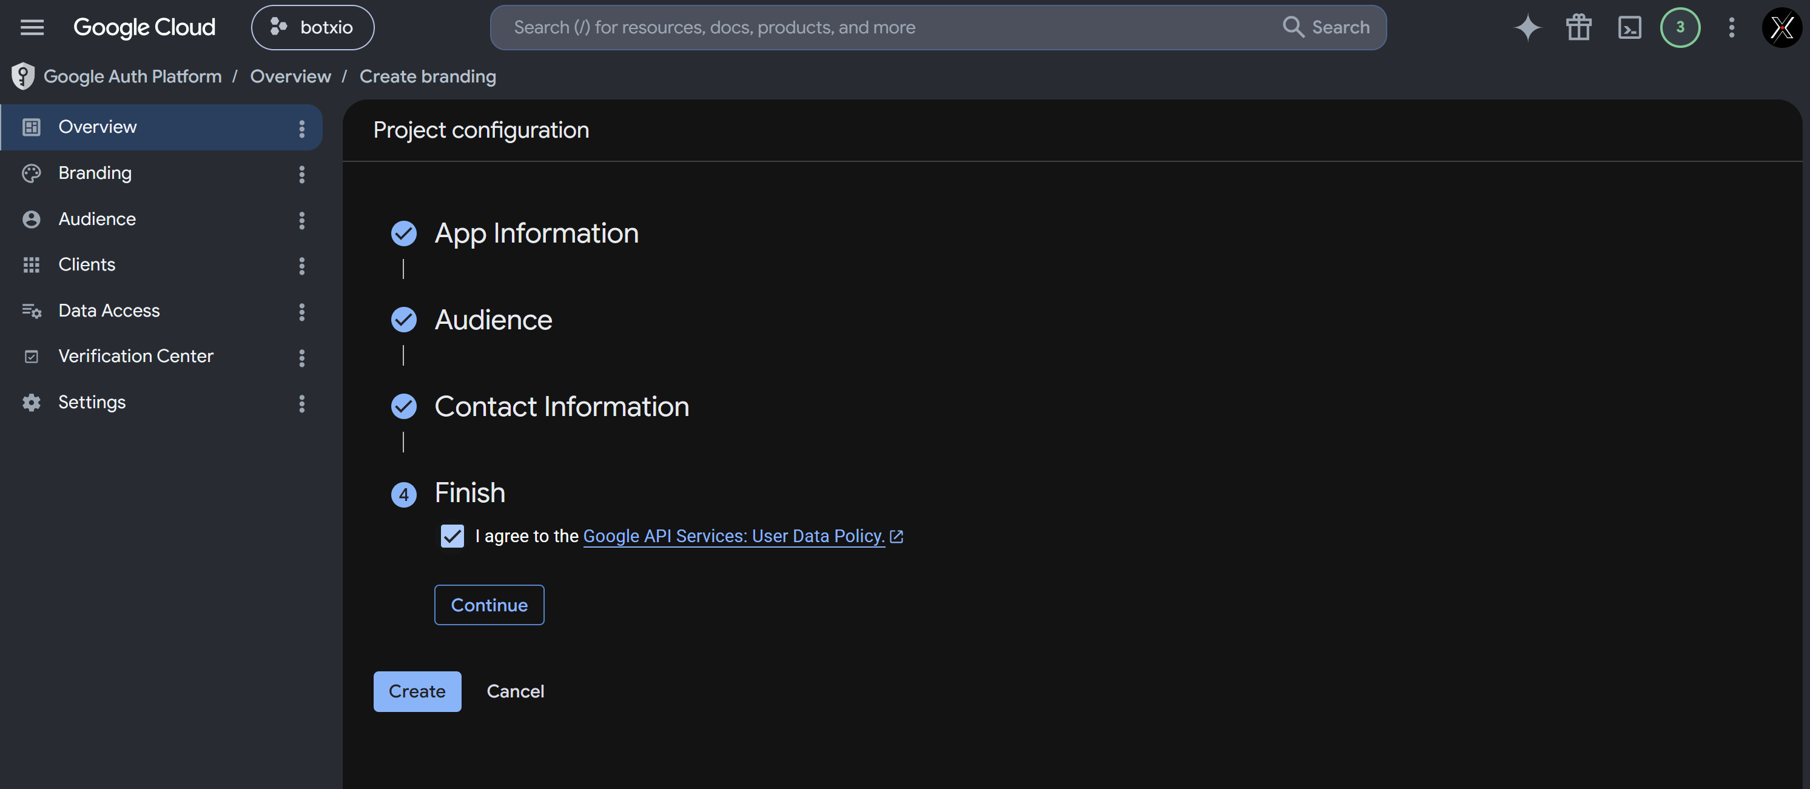The width and height of the screenshot is (1810, 789).
Task: Click App Information completed checkmark icon
Action: point(404,233)
